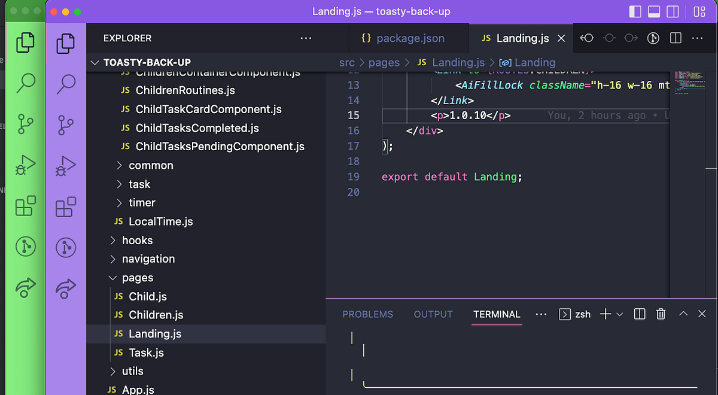Image resolution: width=718 pixels, height=395 pixels.
Task: Maximize the panel with the chevron icon
Action: [x=683, y=314]
